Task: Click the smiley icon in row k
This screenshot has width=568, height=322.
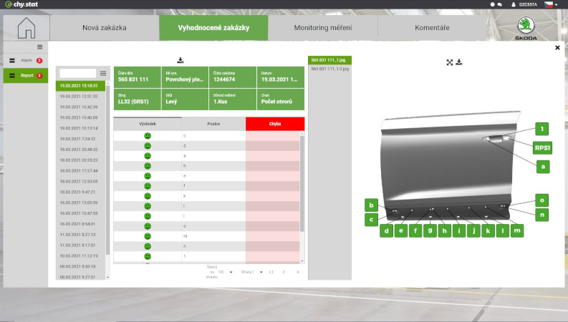Action: tap(148, 196)
